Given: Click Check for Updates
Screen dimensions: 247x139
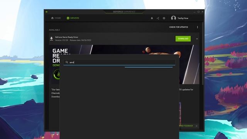Looking at the screenshot, I should point(178,27).
